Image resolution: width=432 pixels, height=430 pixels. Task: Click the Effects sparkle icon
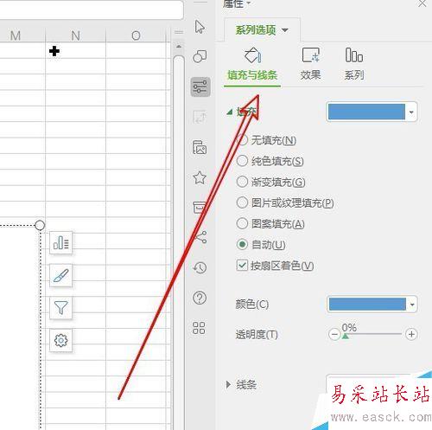(311, 55)
